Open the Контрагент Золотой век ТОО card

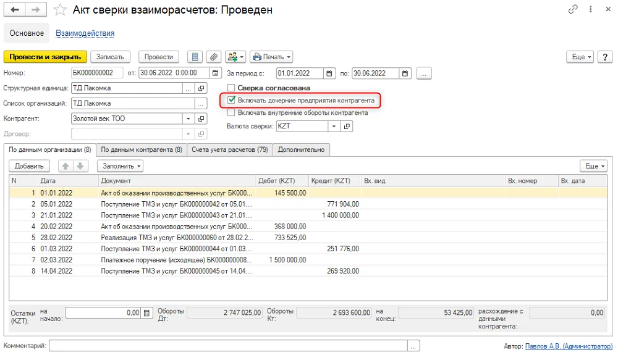click(x=201, y=119)
